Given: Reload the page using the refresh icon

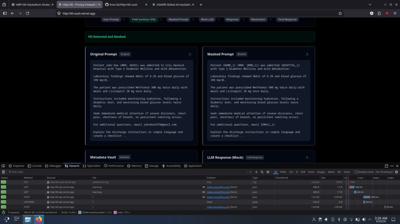Looking at the screenshot, I should tap(28, 13).
